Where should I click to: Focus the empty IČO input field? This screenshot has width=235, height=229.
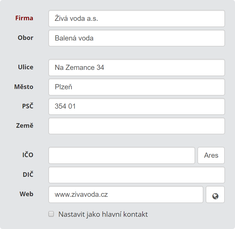pos(122,155)
